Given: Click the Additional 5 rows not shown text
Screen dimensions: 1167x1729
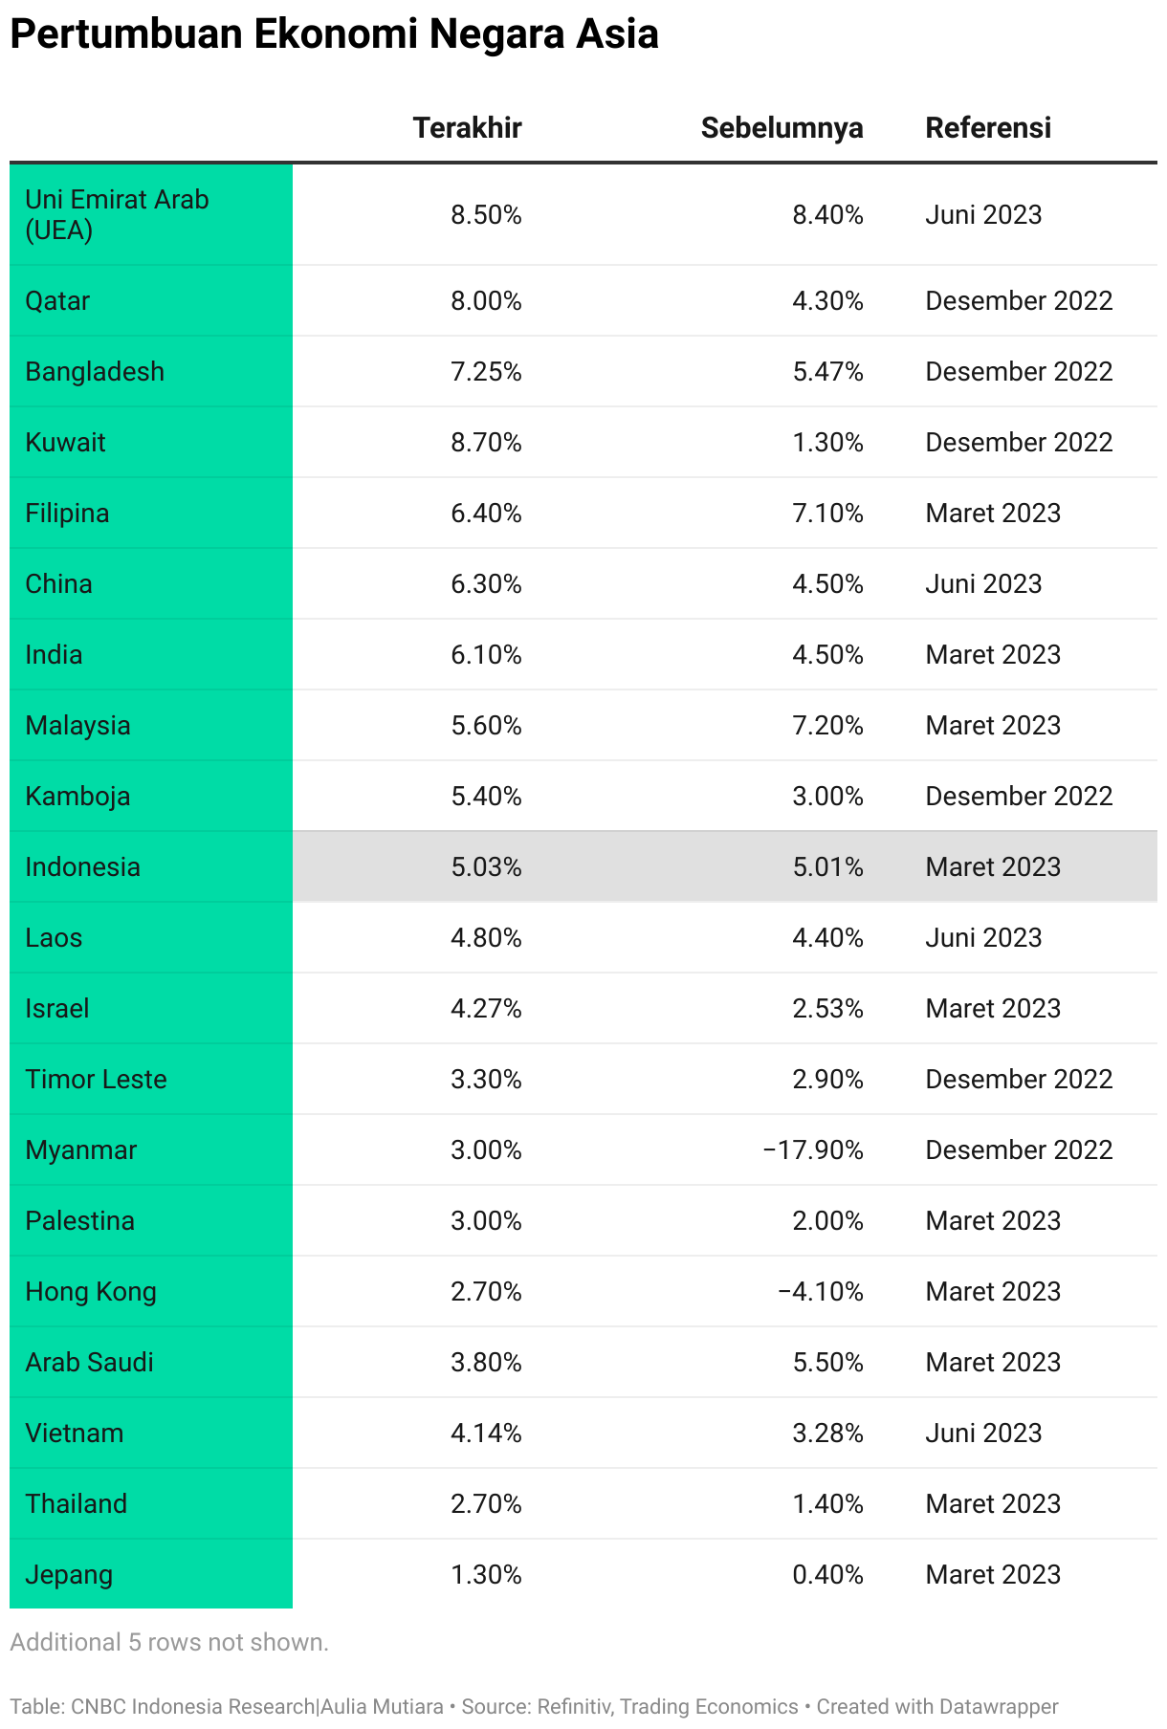Looking at the screenshot, I should 169,1642.
